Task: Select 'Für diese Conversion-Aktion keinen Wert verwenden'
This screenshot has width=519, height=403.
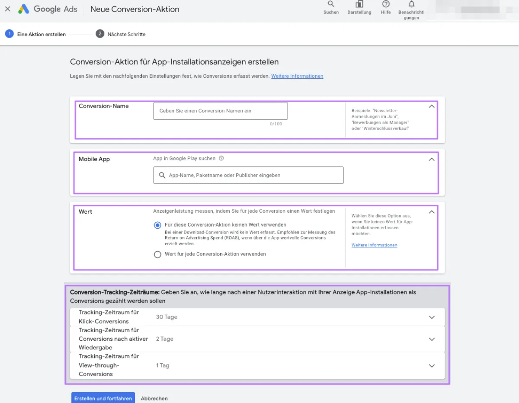Action: point(157,225)
